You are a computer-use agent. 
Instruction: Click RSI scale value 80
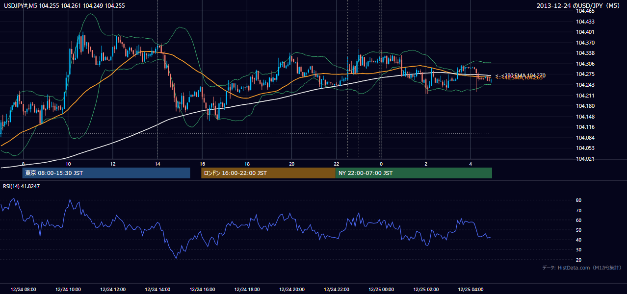[579, 200]
